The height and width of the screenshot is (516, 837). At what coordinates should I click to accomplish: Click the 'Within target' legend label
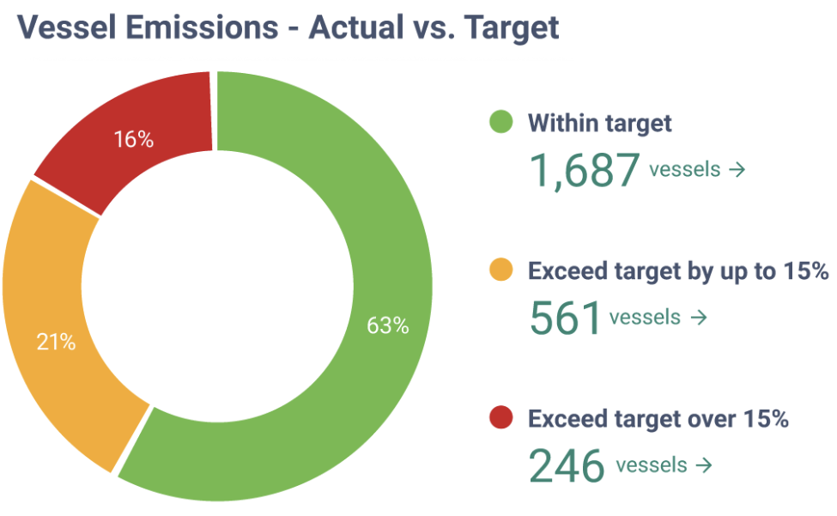[599, 123]
